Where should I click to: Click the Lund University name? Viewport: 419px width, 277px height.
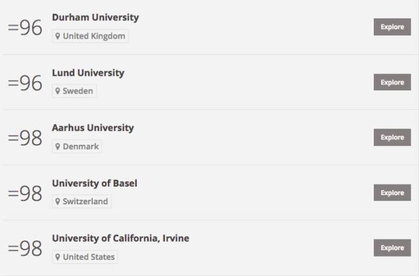click(x=88, y=73)
